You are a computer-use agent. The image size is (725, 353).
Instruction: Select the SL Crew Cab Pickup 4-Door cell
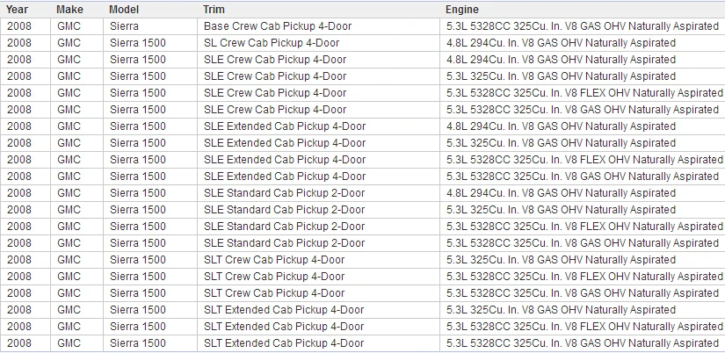[318, 43]
